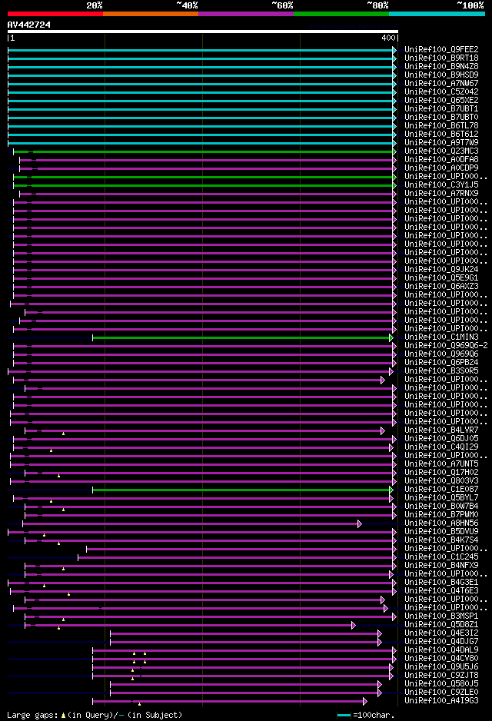Select the UniRef100_C1E087 label
The width and height of the screenshot is (492, 721).
[x=441, y=489]
